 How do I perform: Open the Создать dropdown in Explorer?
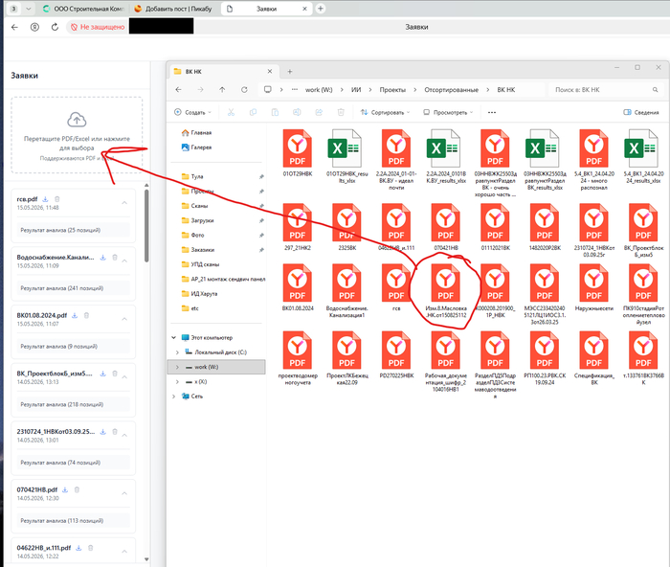pos(192,112)
